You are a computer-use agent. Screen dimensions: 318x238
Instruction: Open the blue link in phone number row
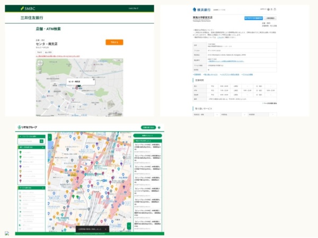click(226, 61)
